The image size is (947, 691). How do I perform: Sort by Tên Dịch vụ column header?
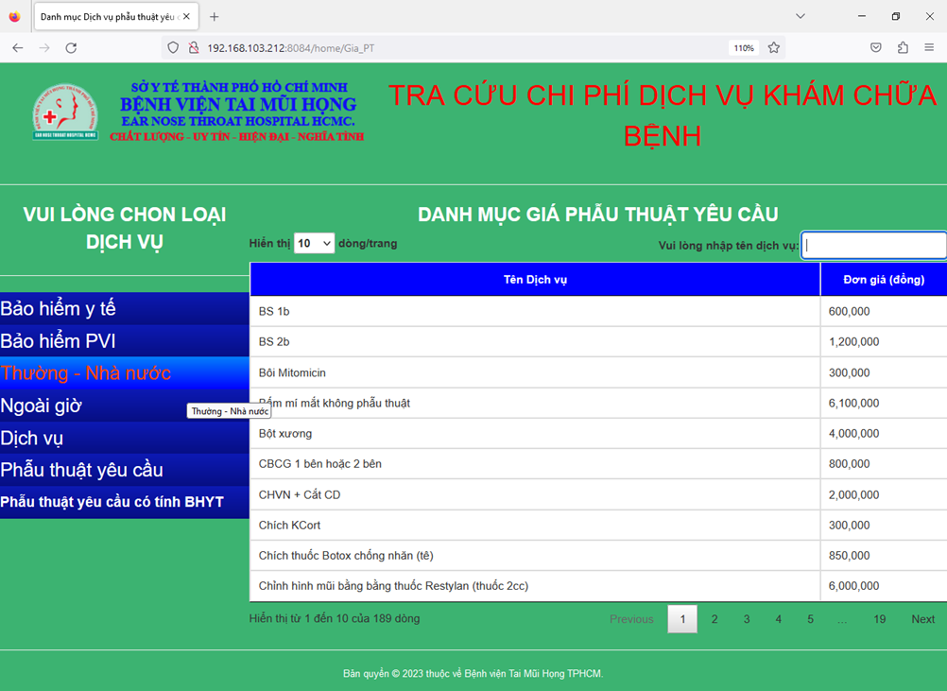coord(535,279)
